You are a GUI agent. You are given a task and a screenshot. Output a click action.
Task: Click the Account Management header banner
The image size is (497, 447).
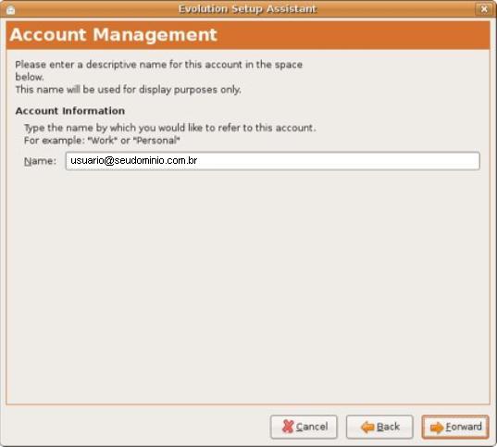[x=248, y=35]
